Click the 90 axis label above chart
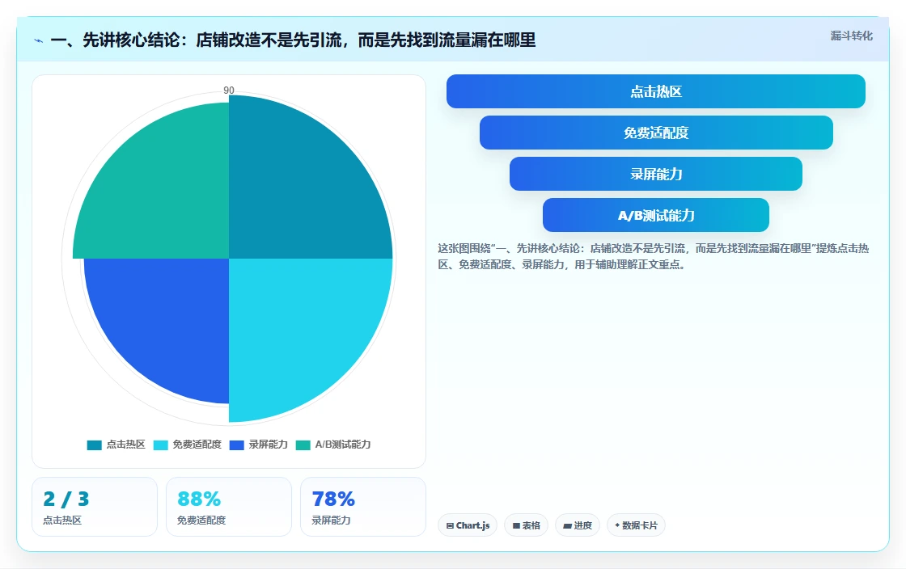 pos(229,90)
